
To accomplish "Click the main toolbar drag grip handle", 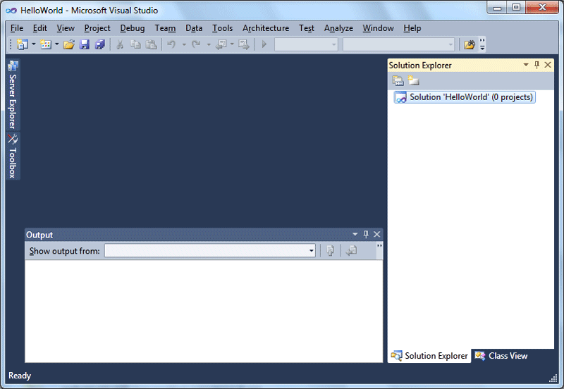I will pyautogui.click(x=11, y=44).
